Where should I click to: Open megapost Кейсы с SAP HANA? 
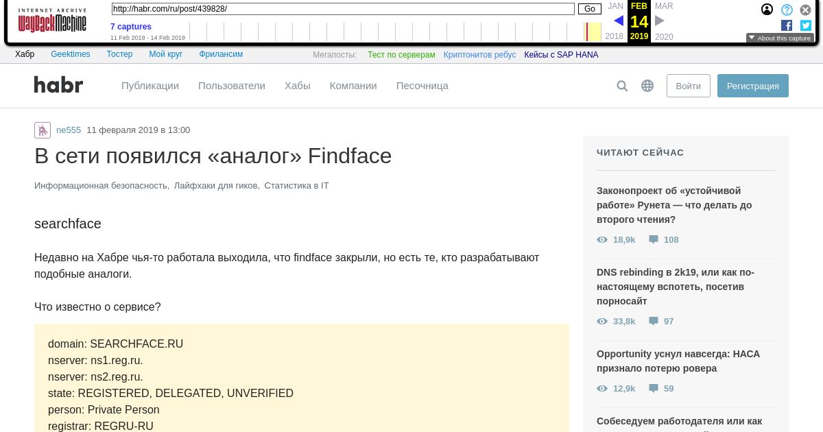[x=561, y=55]
